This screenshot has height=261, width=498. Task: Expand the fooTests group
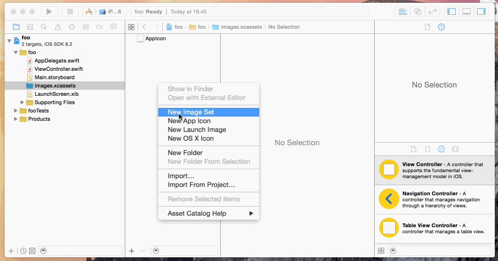point(16,111)
